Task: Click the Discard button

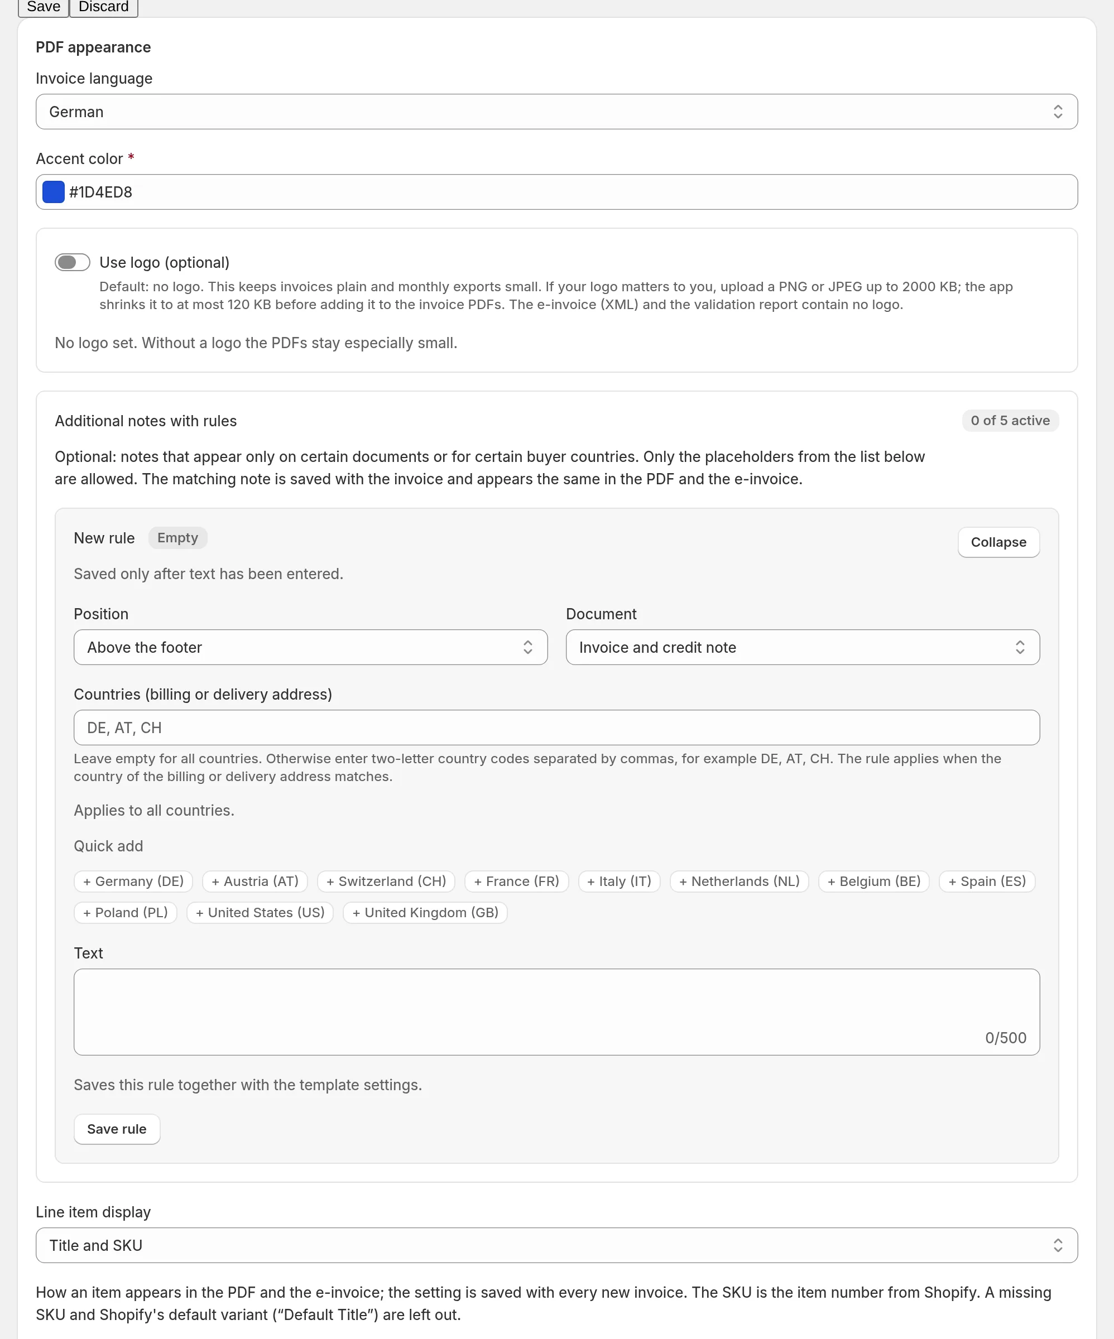Action: tap(103, 7)
